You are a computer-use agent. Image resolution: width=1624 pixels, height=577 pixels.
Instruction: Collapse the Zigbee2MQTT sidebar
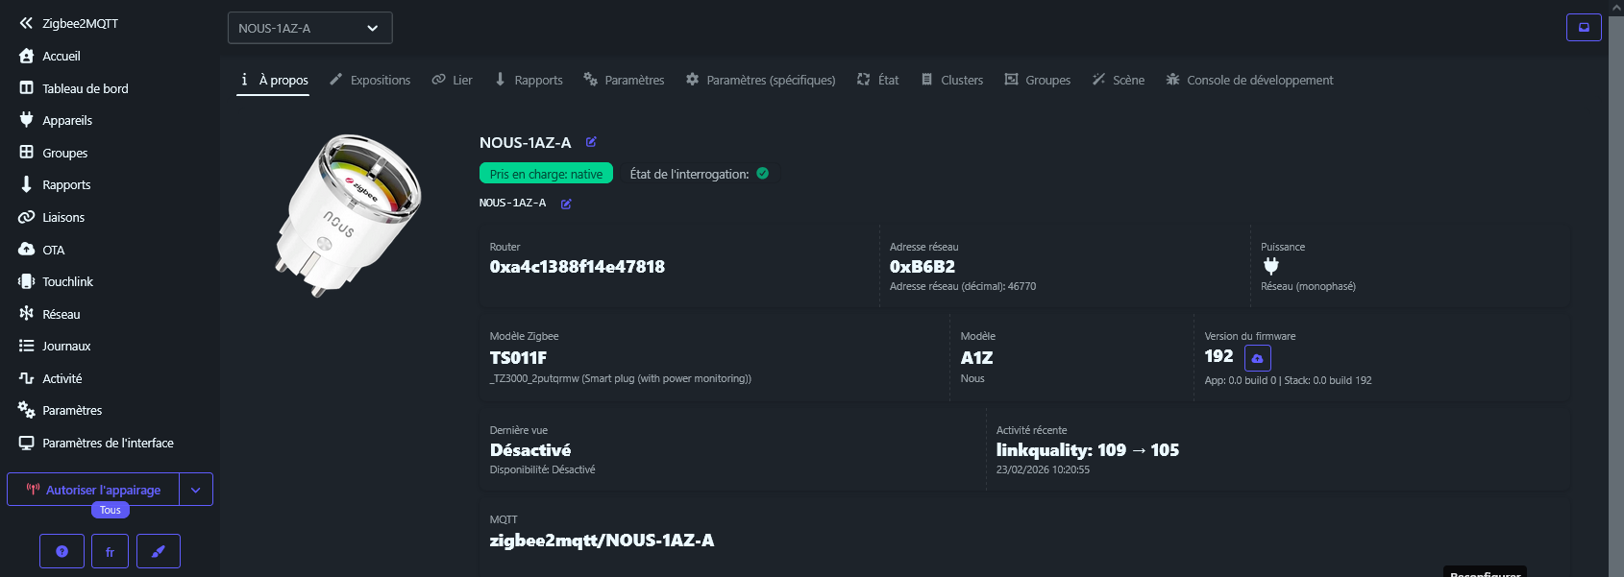tap(26, 23)
